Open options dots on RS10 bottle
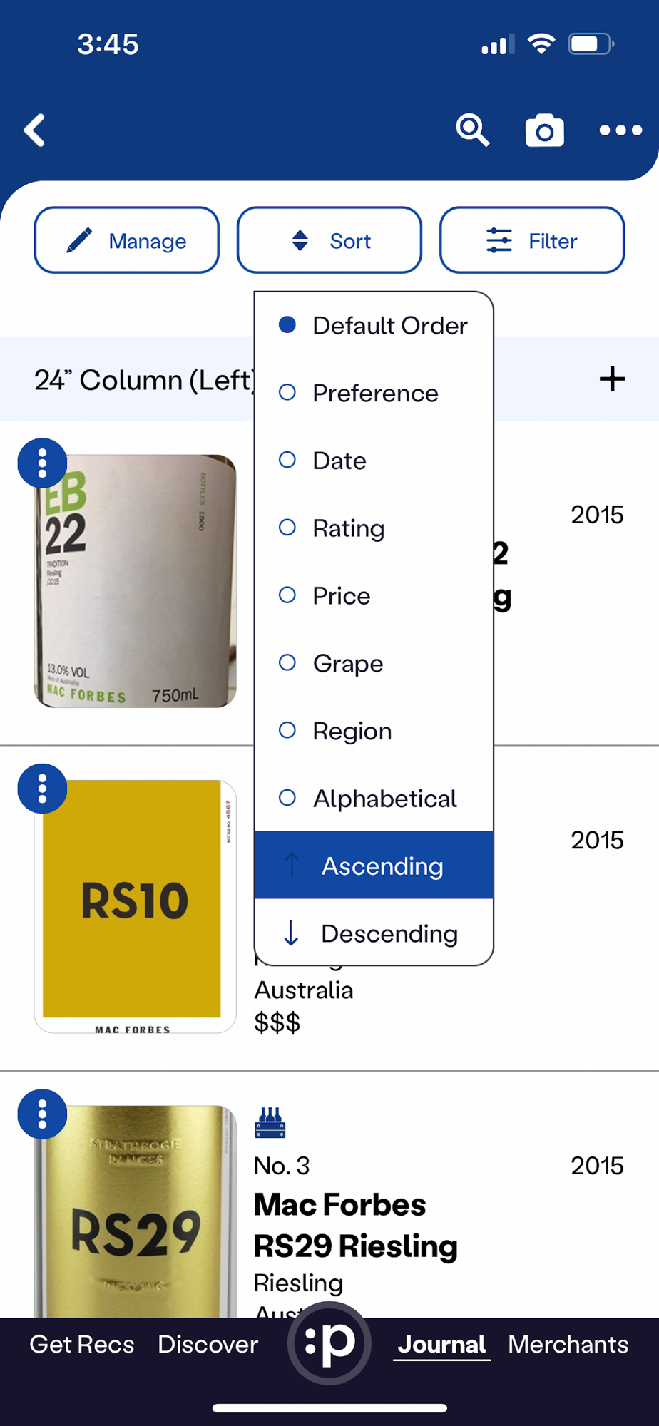The height and width of the screenshot is (1426, 659). (x=42, y=789)
